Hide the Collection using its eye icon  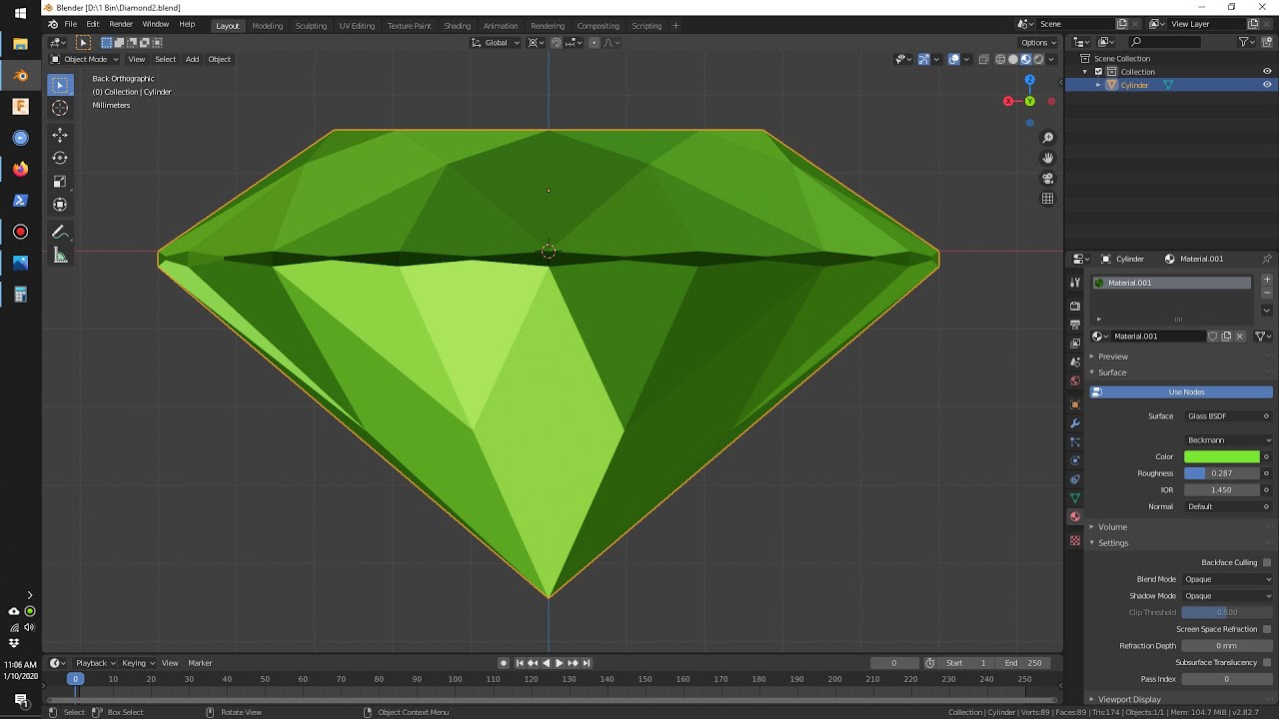point(1267,72)
